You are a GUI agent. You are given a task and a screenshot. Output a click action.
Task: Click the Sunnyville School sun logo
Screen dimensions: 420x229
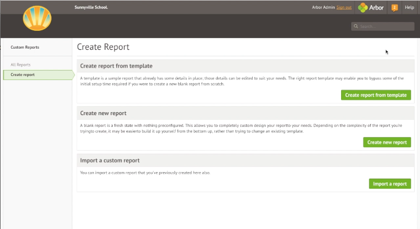coord(37,18)
